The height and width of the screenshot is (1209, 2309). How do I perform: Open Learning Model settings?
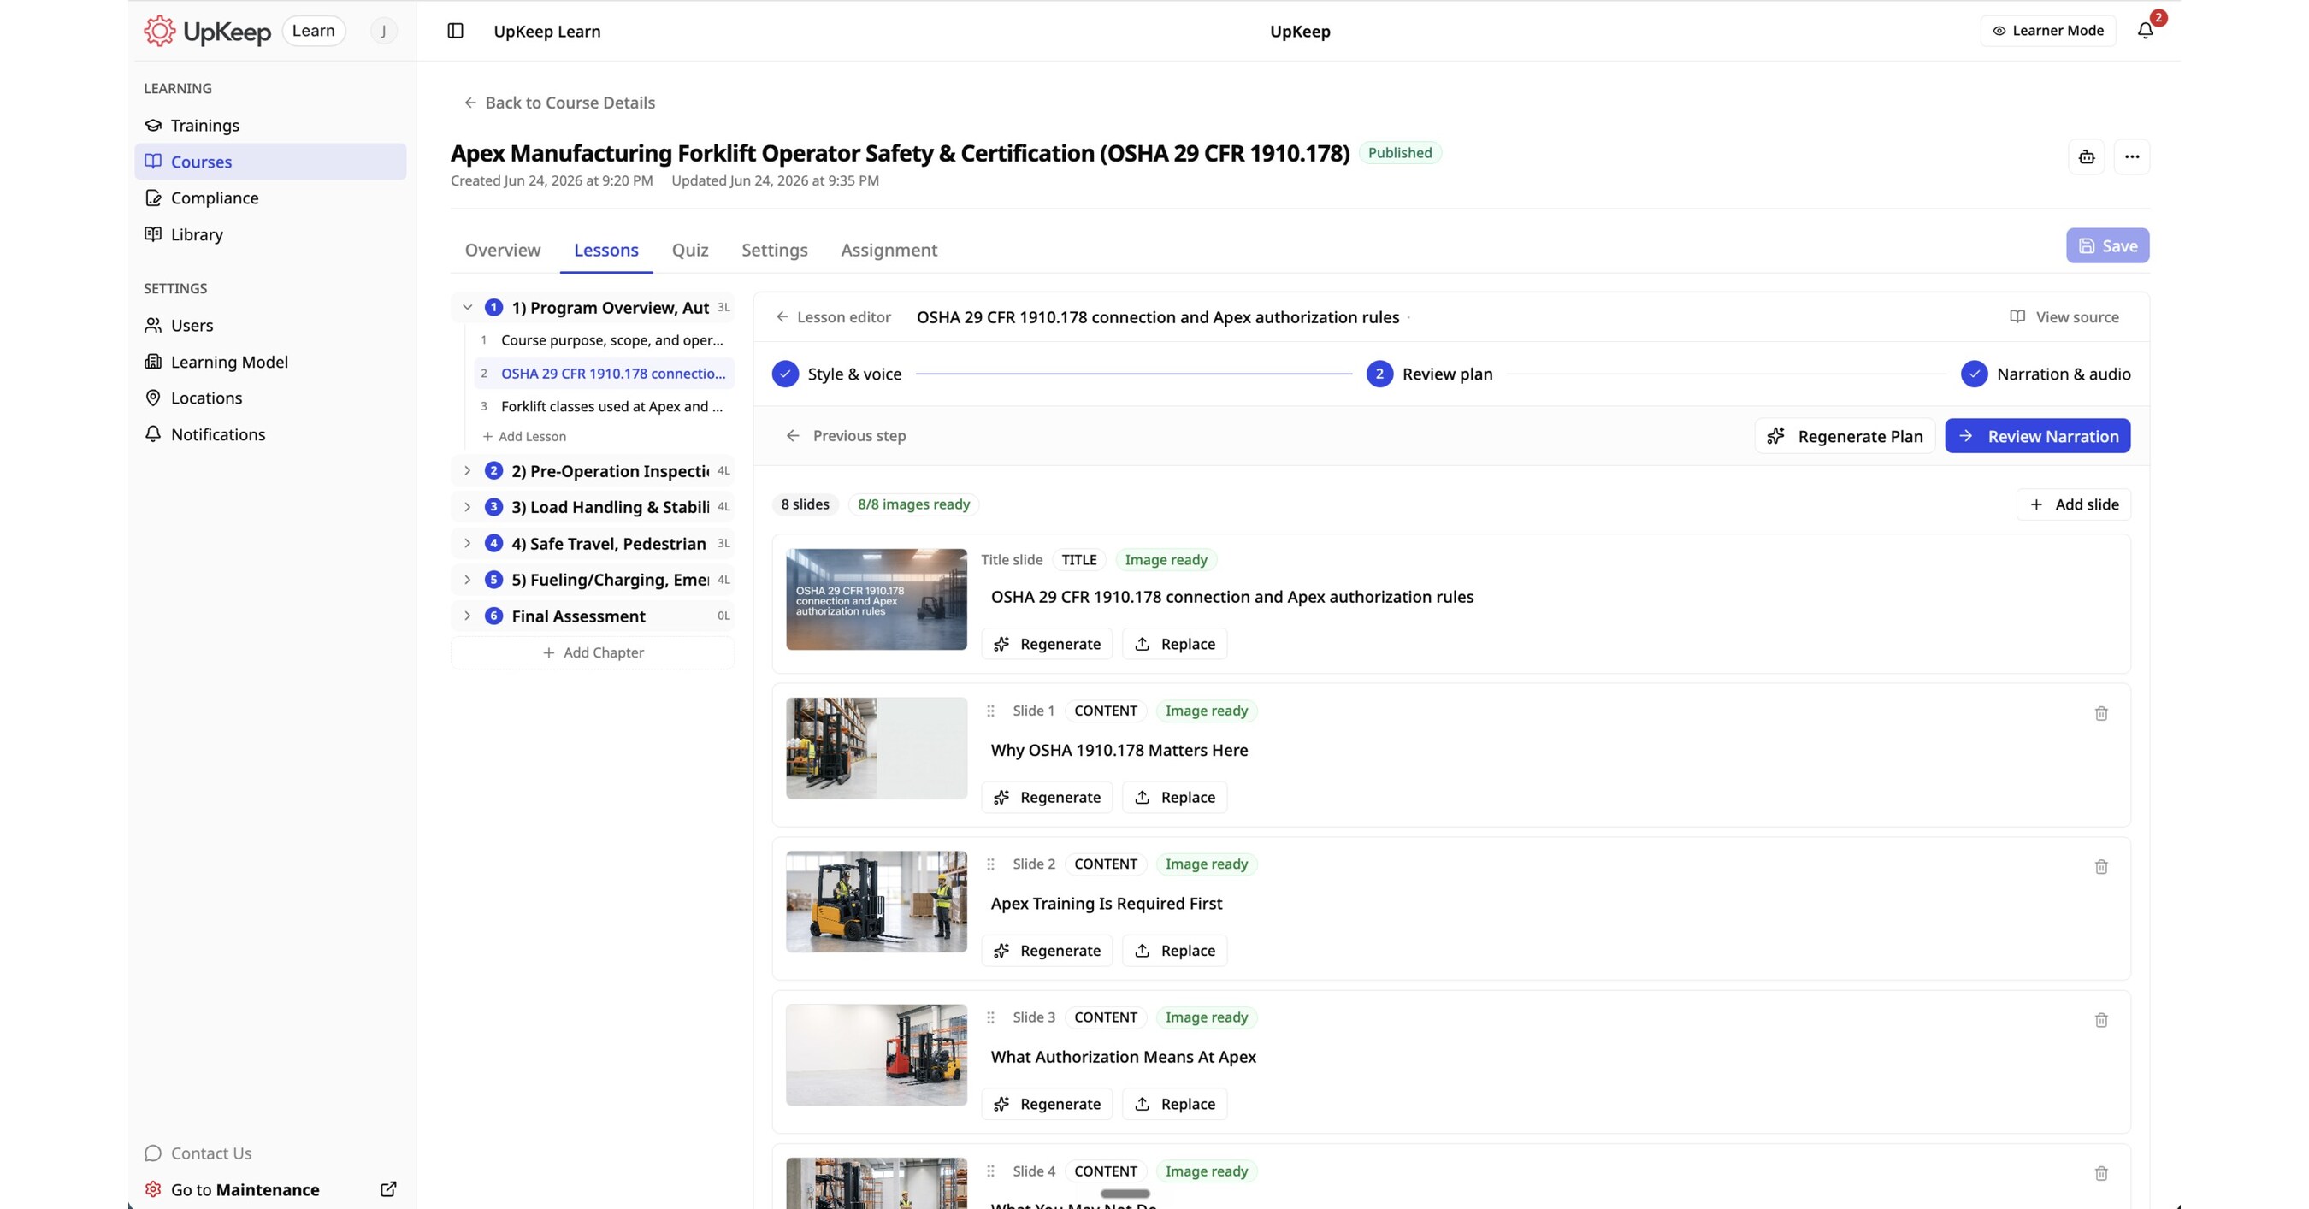click(x=269, y=362)
